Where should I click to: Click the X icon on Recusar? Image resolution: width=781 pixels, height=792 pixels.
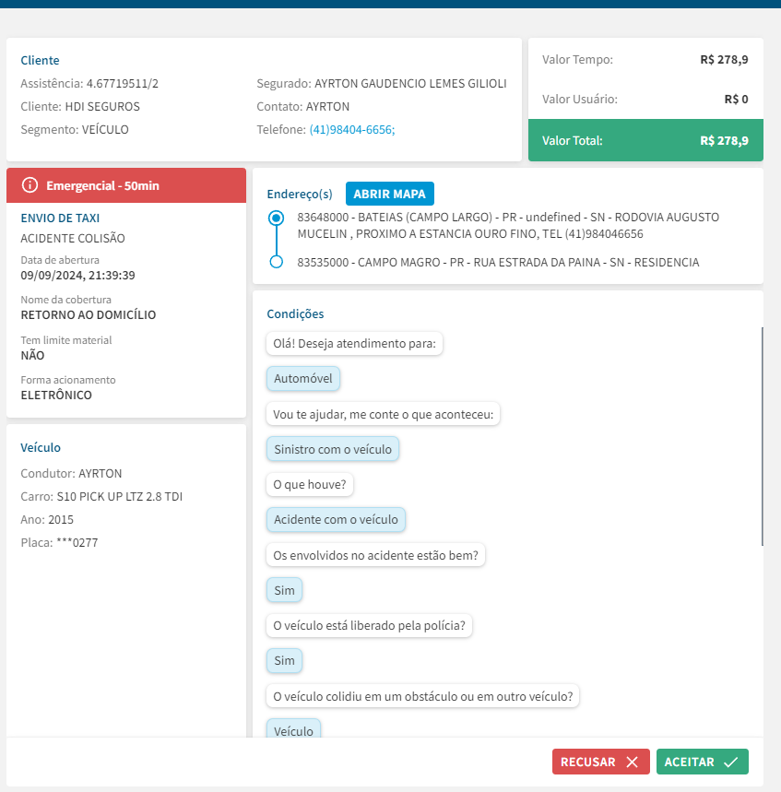[632, 762]
